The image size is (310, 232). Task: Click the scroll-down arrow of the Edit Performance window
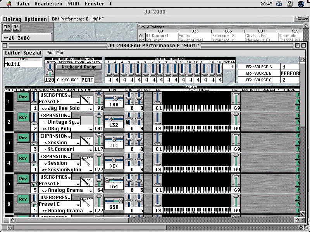click(x=303, y=214)
